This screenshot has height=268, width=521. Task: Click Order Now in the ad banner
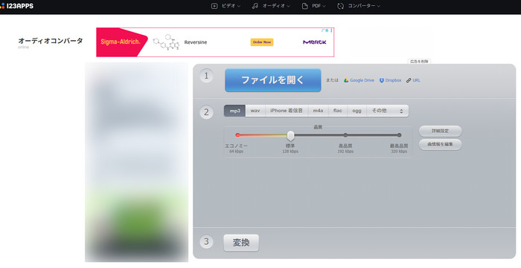coord(262,42)
